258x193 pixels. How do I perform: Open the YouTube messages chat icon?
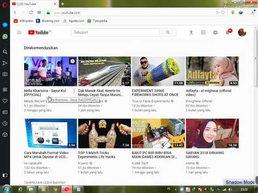click(x=216, y=32)
